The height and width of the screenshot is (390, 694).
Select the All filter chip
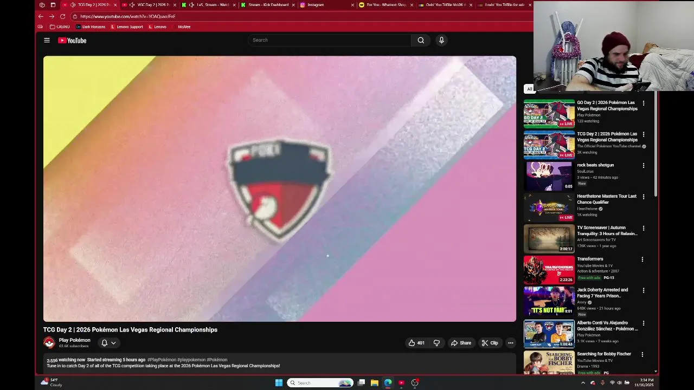click(x=529, y=89)
